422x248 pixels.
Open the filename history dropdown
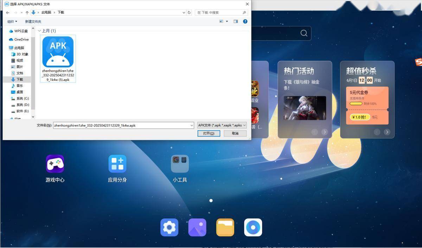(x=191, y=125)
